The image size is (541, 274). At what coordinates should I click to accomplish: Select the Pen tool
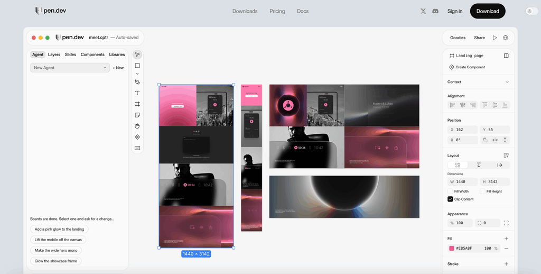tap(137, 82)
